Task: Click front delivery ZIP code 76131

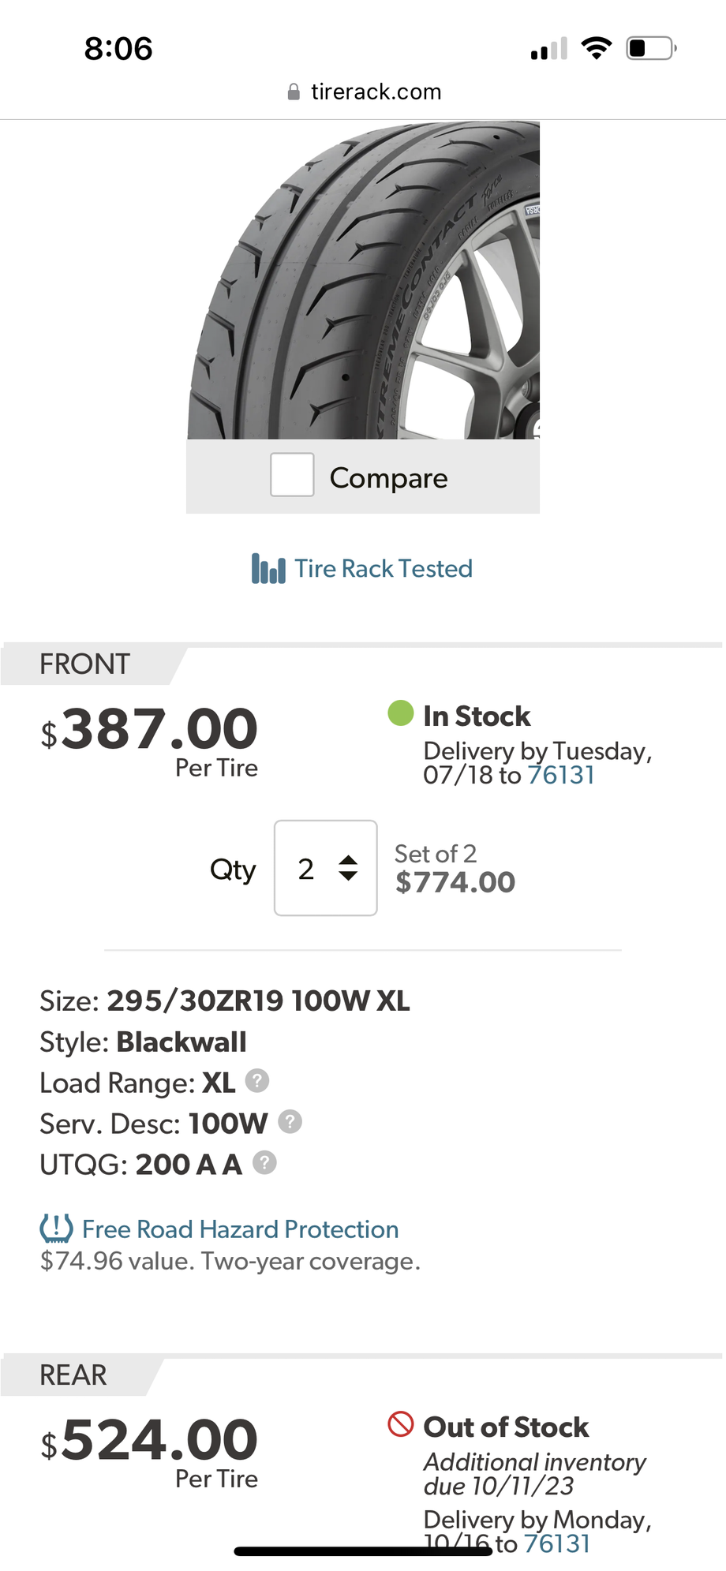Action: click(561, 775)
